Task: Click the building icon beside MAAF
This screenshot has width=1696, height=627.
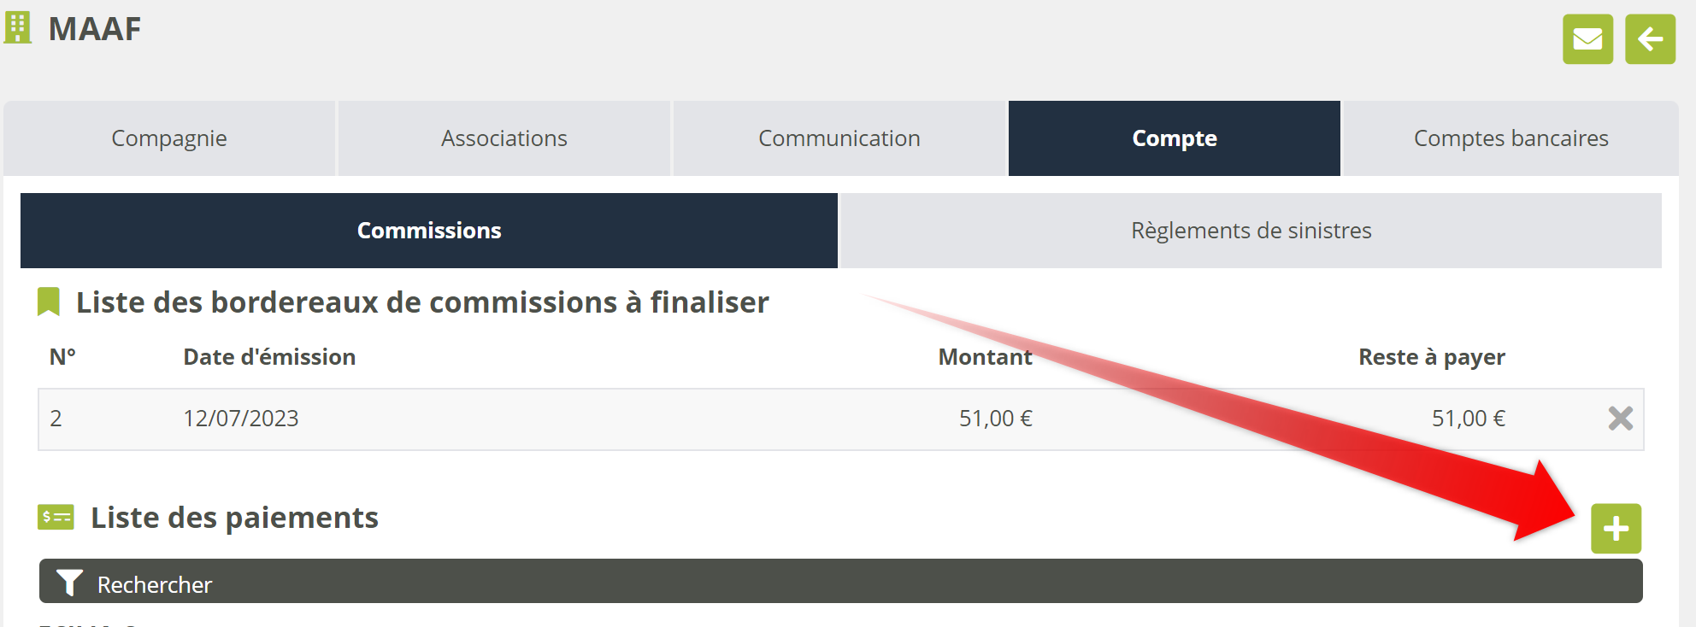Action: pos(18,28)
